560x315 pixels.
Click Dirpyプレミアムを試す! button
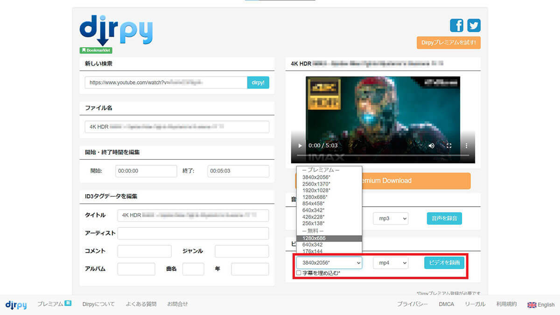tap(448, 42)
